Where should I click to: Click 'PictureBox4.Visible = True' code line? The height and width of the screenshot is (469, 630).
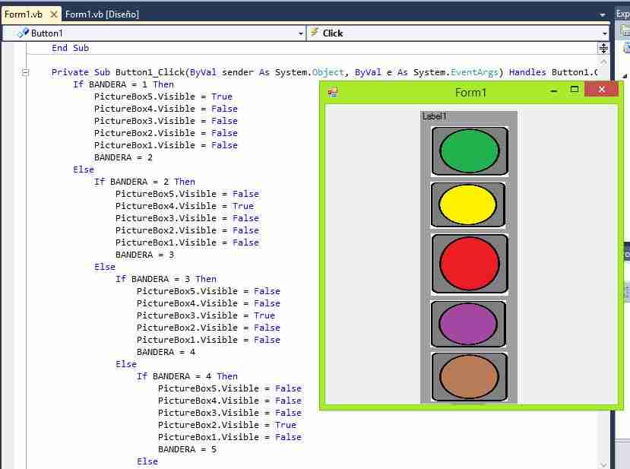185,206
